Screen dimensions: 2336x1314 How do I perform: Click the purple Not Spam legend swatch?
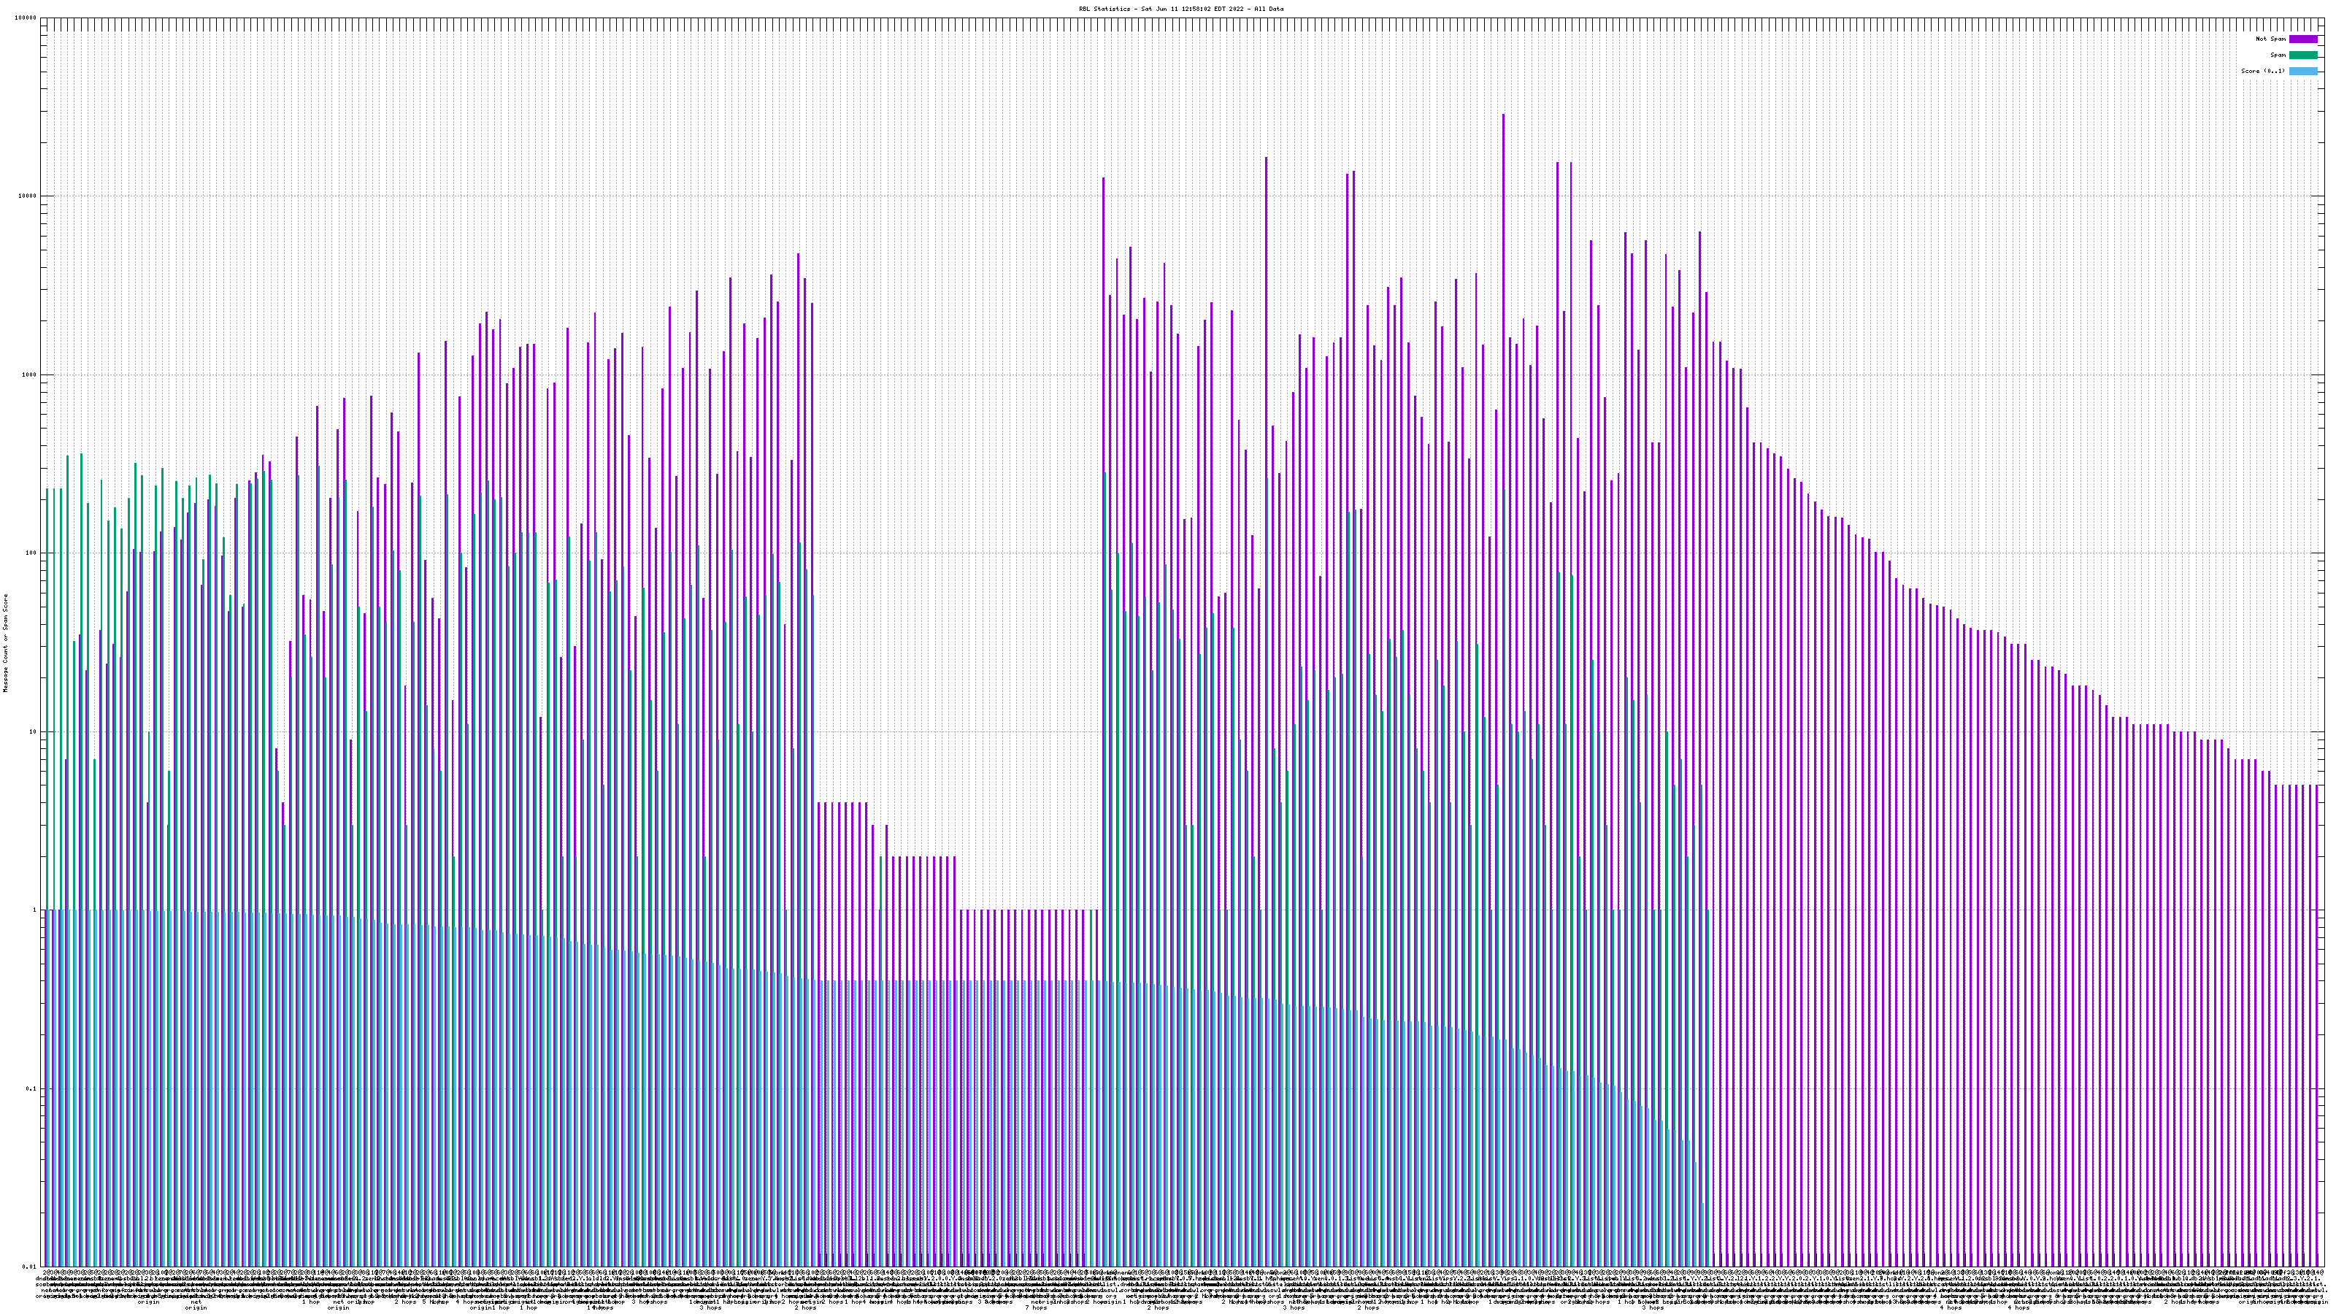(x=2302, y=39)
